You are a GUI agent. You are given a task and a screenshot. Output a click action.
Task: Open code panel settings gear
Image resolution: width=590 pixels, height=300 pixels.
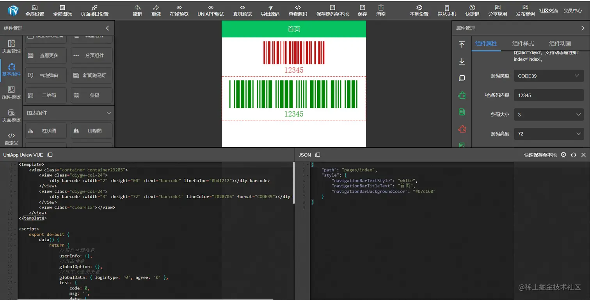563,155
